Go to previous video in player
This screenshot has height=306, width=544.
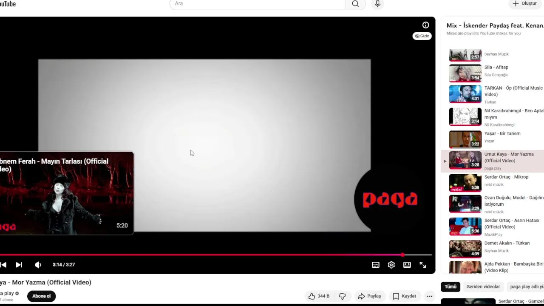tap(3, 265)
